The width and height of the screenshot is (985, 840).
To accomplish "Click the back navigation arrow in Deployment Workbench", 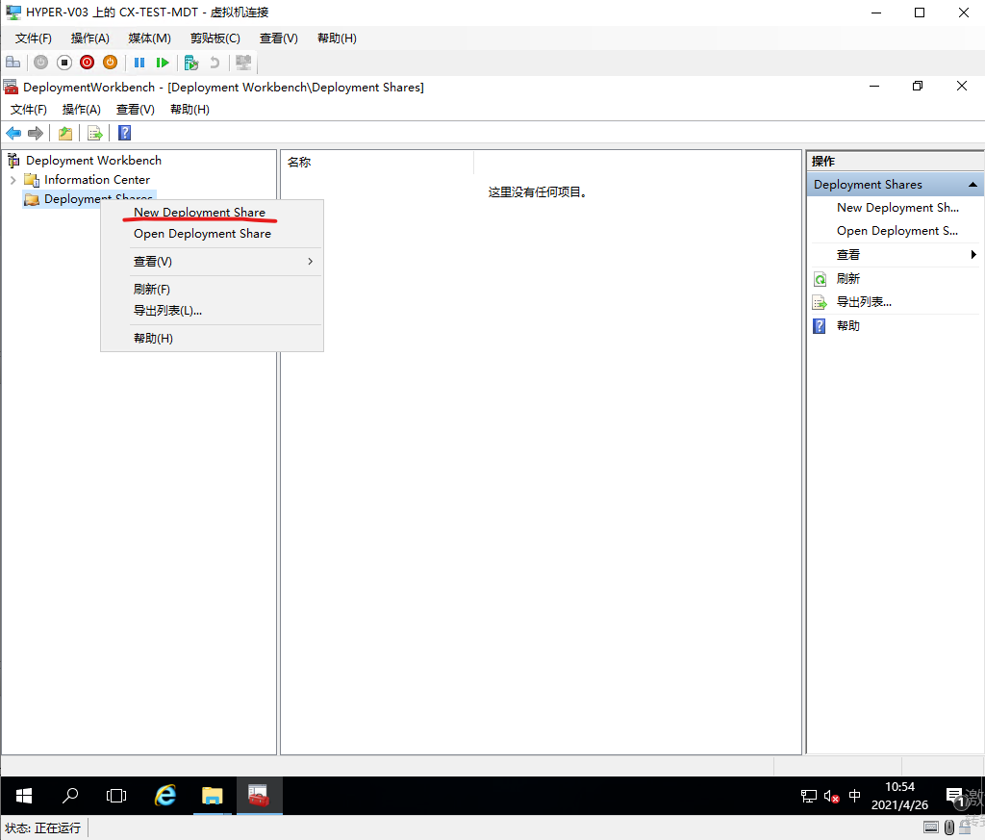I will coord(13,133).
